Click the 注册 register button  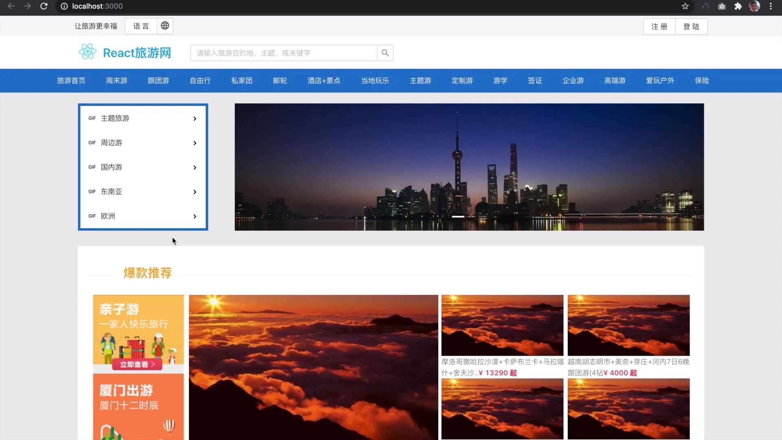(x=659, y=26)
